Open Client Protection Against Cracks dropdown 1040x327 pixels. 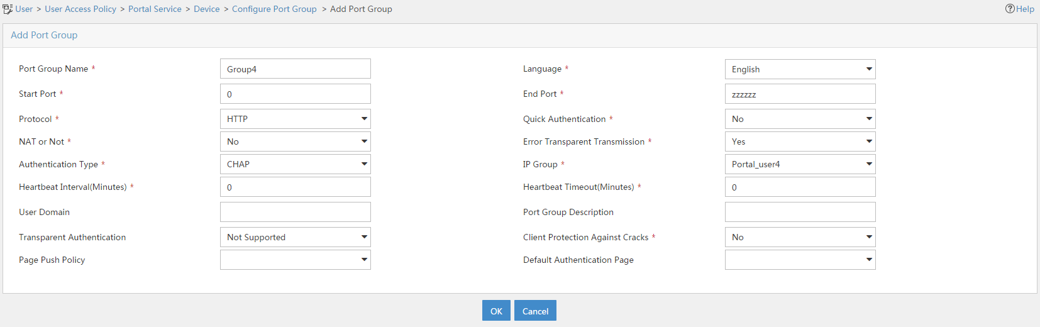800,237
